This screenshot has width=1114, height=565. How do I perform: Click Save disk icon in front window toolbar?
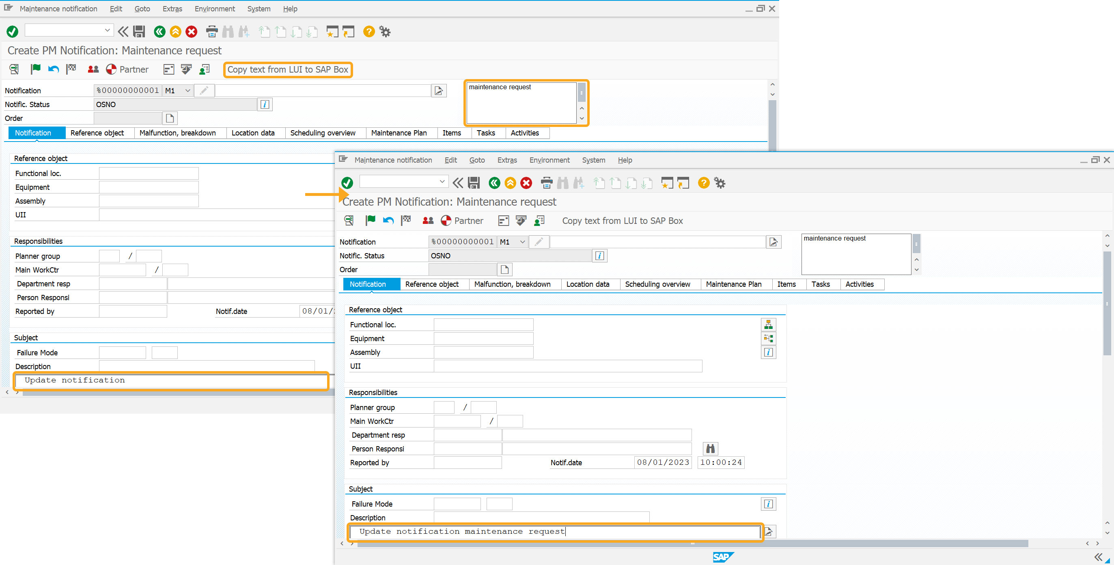coord(474,183)
